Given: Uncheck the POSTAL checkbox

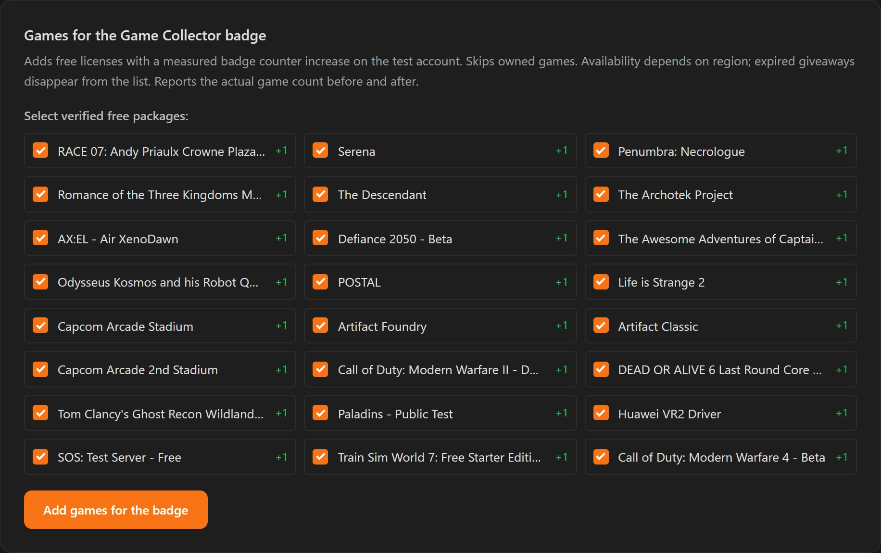Looking at the screenshot, I should pos(320,282).
